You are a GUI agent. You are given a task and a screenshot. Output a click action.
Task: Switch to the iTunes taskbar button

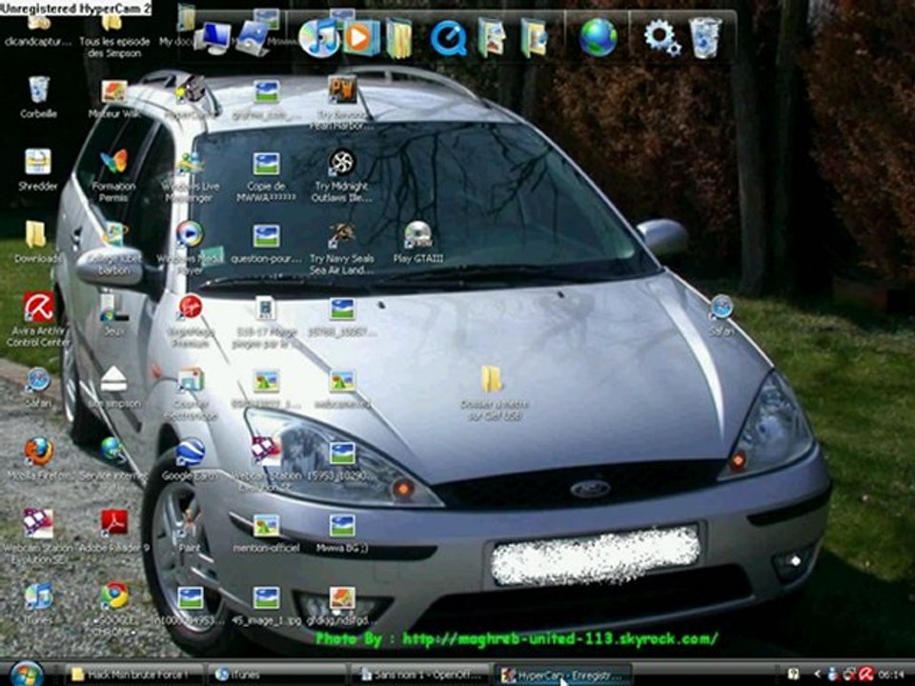coord(277,675)
